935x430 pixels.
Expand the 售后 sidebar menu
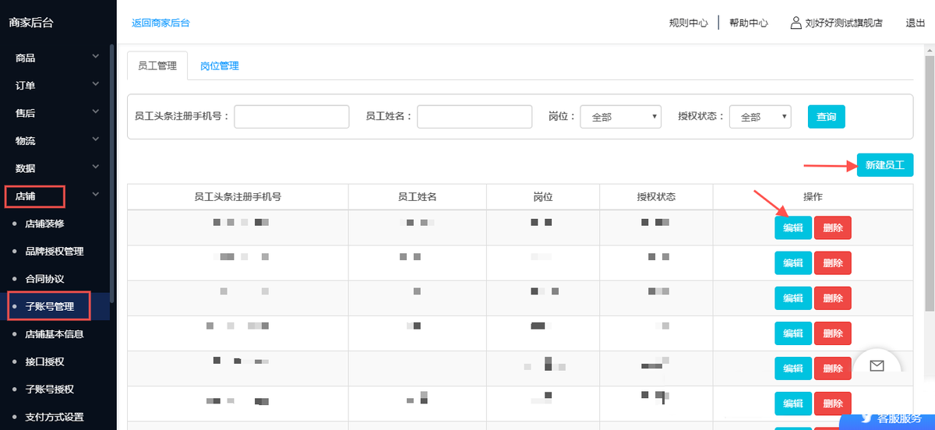(x=58, y=113)
